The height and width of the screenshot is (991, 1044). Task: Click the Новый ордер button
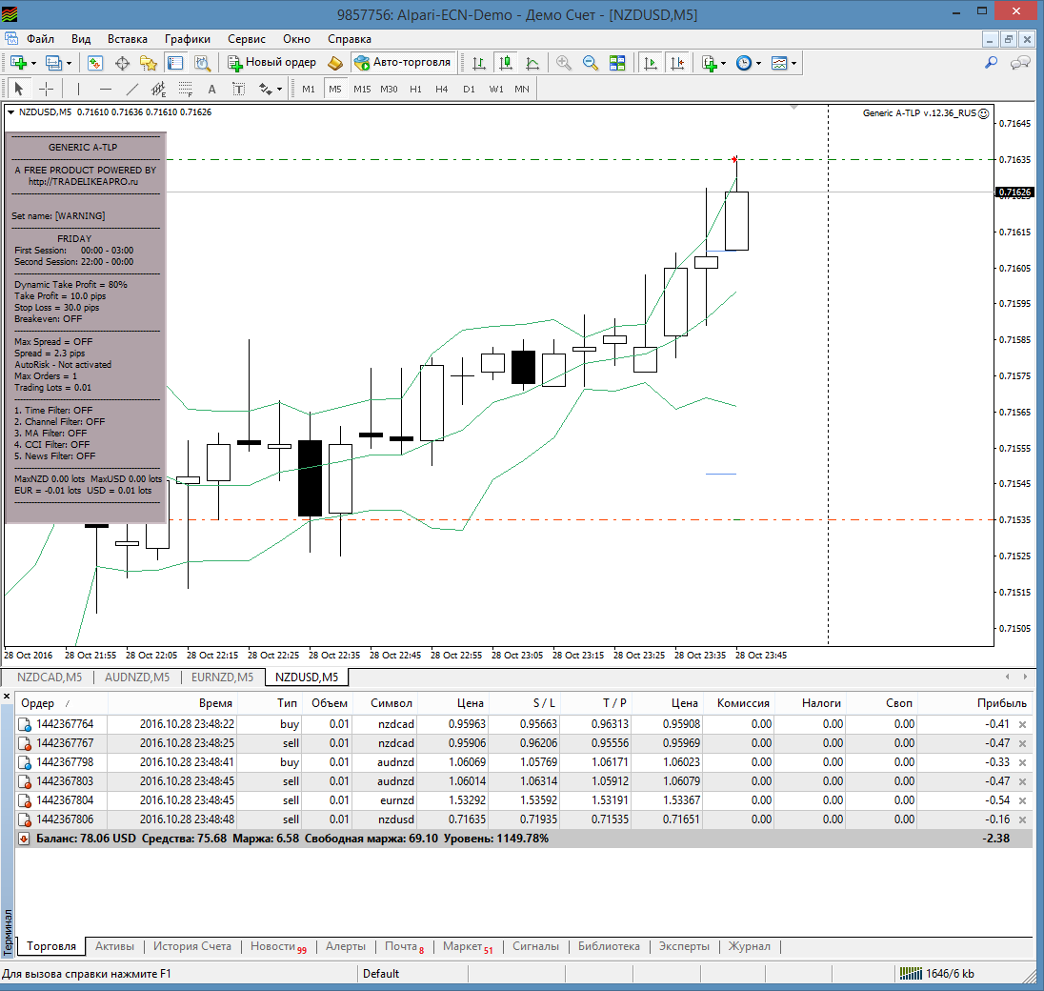coord(272,63)
